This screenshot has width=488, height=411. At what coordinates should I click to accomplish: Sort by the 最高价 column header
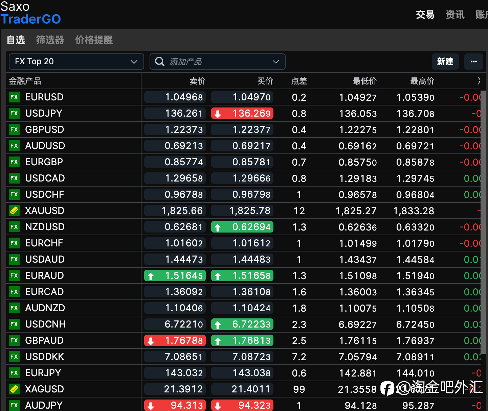click(x=422, y=81)
